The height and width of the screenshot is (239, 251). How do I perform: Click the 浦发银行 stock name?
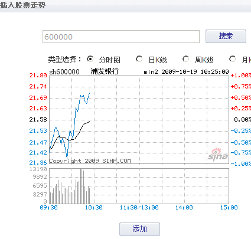(x=105, y=71)
